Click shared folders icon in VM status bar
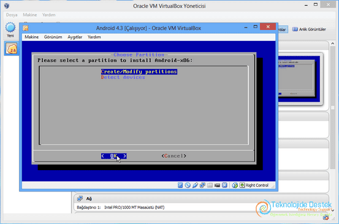 (210, 185)
